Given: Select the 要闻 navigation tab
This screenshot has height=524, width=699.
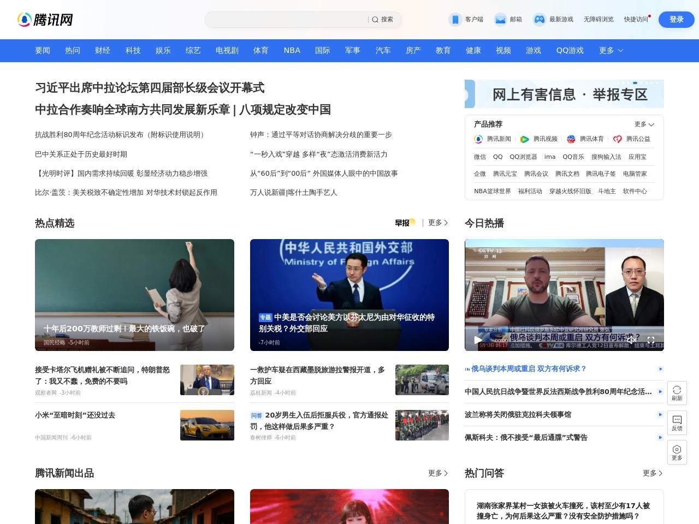Looking at the screenshot, I should pos(43,50).
